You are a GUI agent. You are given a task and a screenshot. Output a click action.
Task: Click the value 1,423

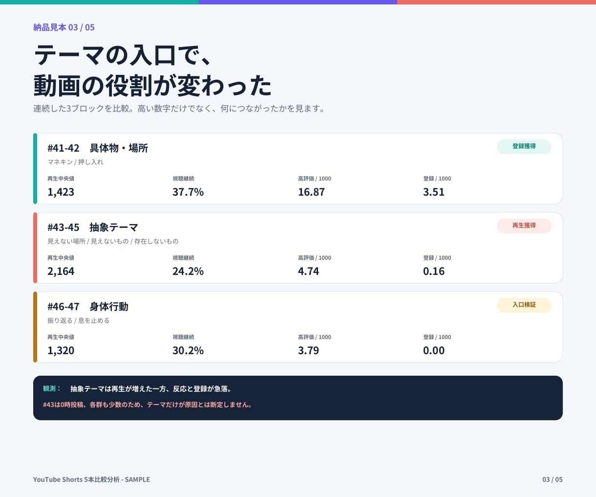coord(61,192)
